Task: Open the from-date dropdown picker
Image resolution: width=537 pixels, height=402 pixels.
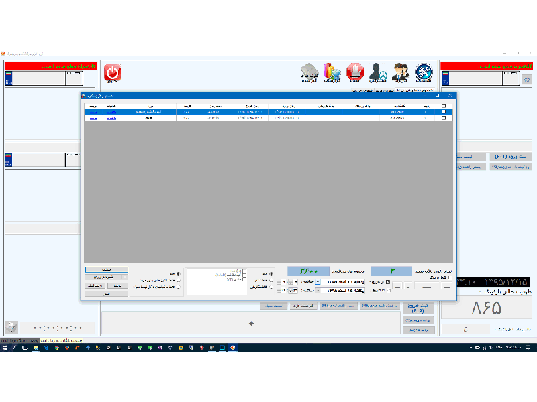Action: (x=318, y=282)
